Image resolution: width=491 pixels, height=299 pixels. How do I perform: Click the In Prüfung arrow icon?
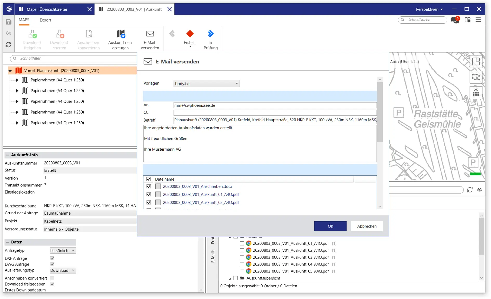coord(210,34)
